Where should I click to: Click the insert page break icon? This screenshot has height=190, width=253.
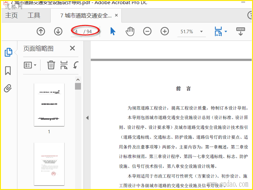(64, 65)
